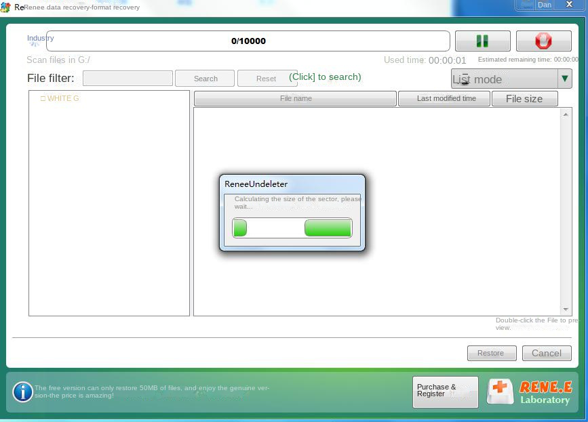Viewport: 588px width, 422px height.
Task: Click the Rene.E Laboratory logo
Action: (530, 392)
